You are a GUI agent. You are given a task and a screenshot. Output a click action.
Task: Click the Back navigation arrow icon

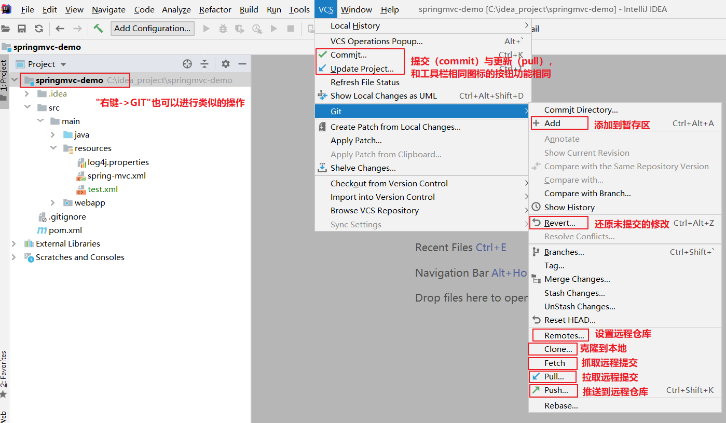(x=60, y=29)
